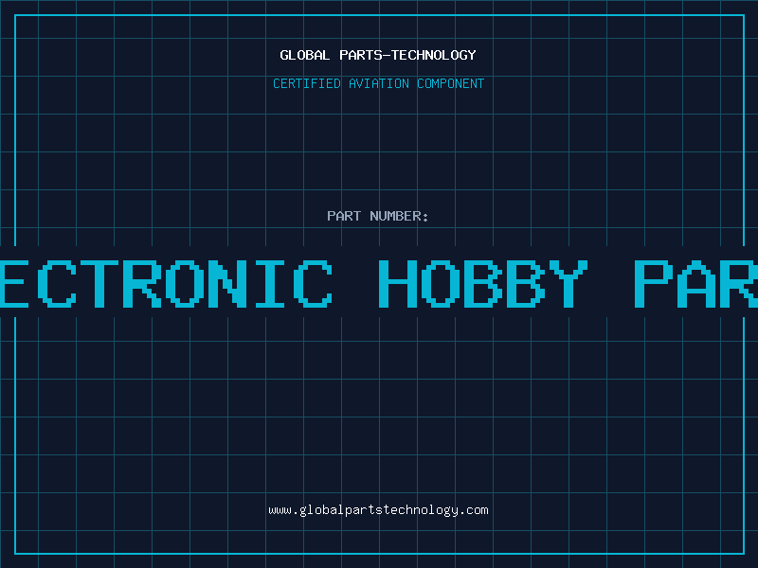Click the word COMPONENT in the subtitle
The height and width of the screenshot is (568, 758).
451,83
